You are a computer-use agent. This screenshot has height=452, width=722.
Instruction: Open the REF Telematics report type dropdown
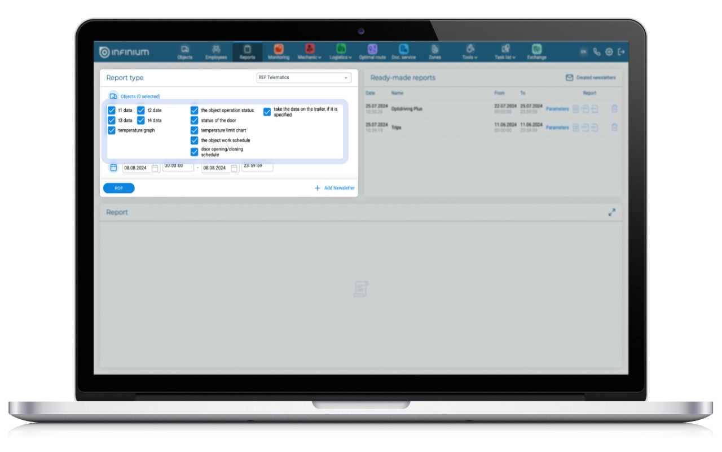tap(303, 77)
